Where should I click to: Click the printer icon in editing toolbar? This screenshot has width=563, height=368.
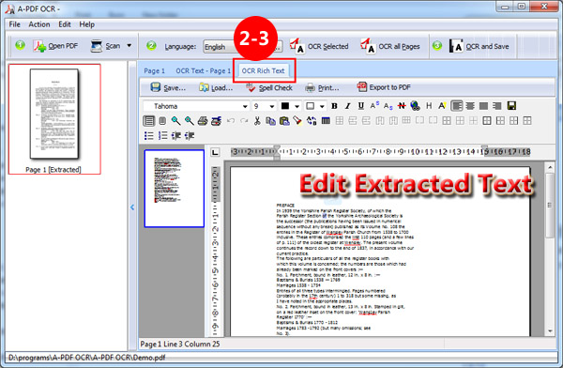[x=203, y=121]
